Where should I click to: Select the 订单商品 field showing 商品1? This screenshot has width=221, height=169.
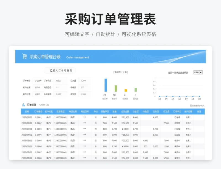click(60, 81)
